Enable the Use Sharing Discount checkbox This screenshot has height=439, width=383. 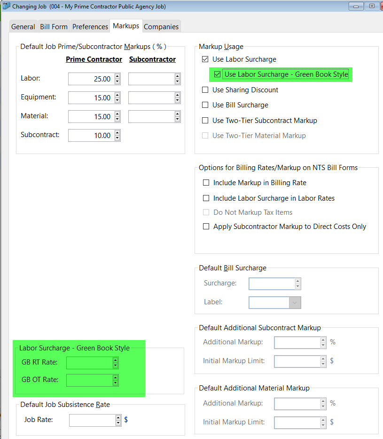pos(205,89)
